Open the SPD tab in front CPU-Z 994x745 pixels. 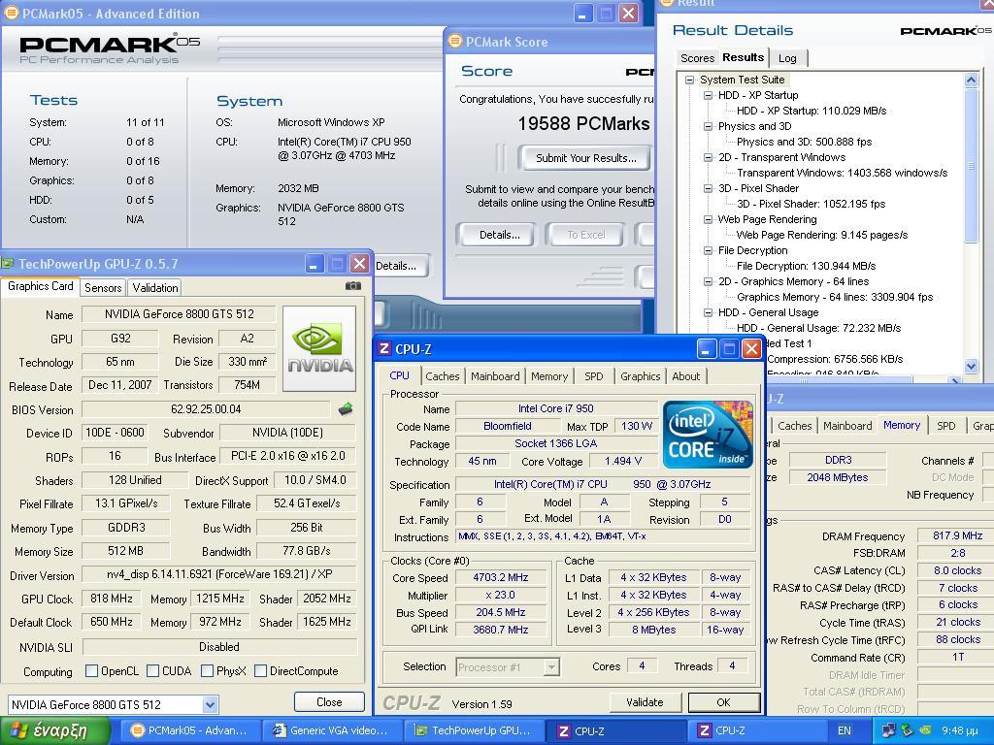[594, 376]
